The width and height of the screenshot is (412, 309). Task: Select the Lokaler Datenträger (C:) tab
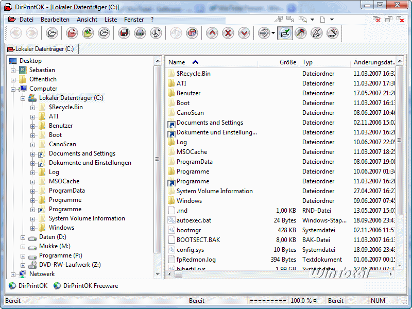tap(41, 49)
